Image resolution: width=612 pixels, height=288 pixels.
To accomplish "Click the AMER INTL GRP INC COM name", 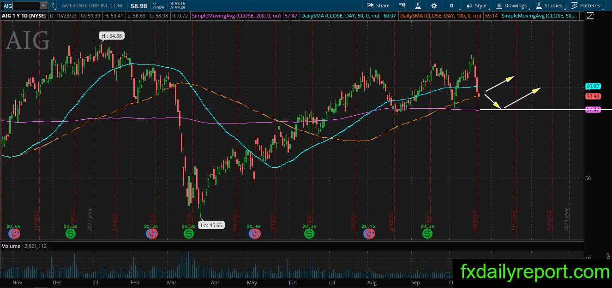I will pyautogui.click(x=92, y=6).
